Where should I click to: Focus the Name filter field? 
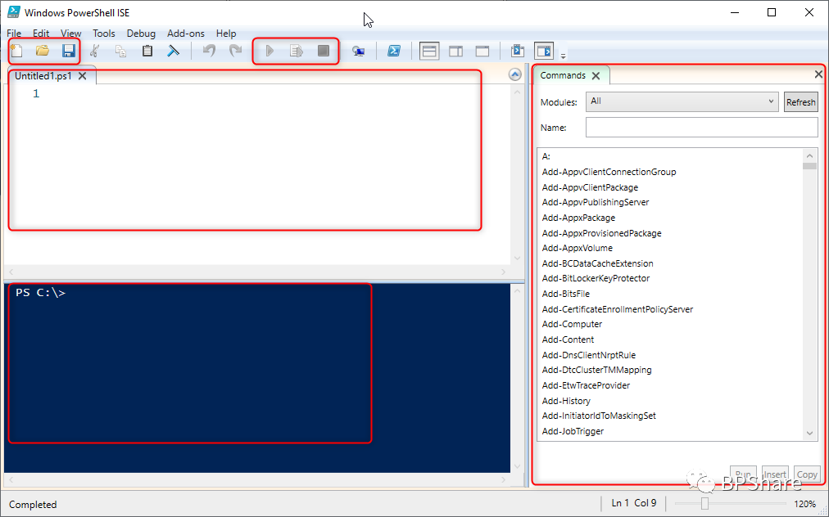pyautogui.click(x=701, y=128)
